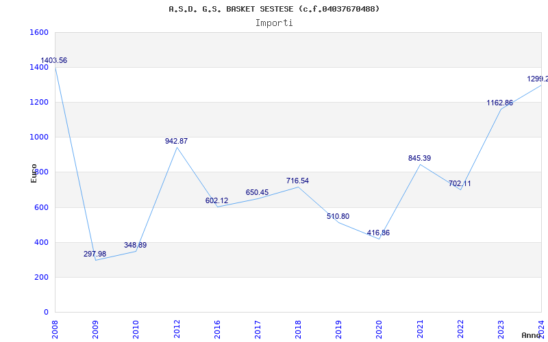Click the 2016 x-axis year label
The height and width of the screenshot is (342, 548).
click(217, 329)
